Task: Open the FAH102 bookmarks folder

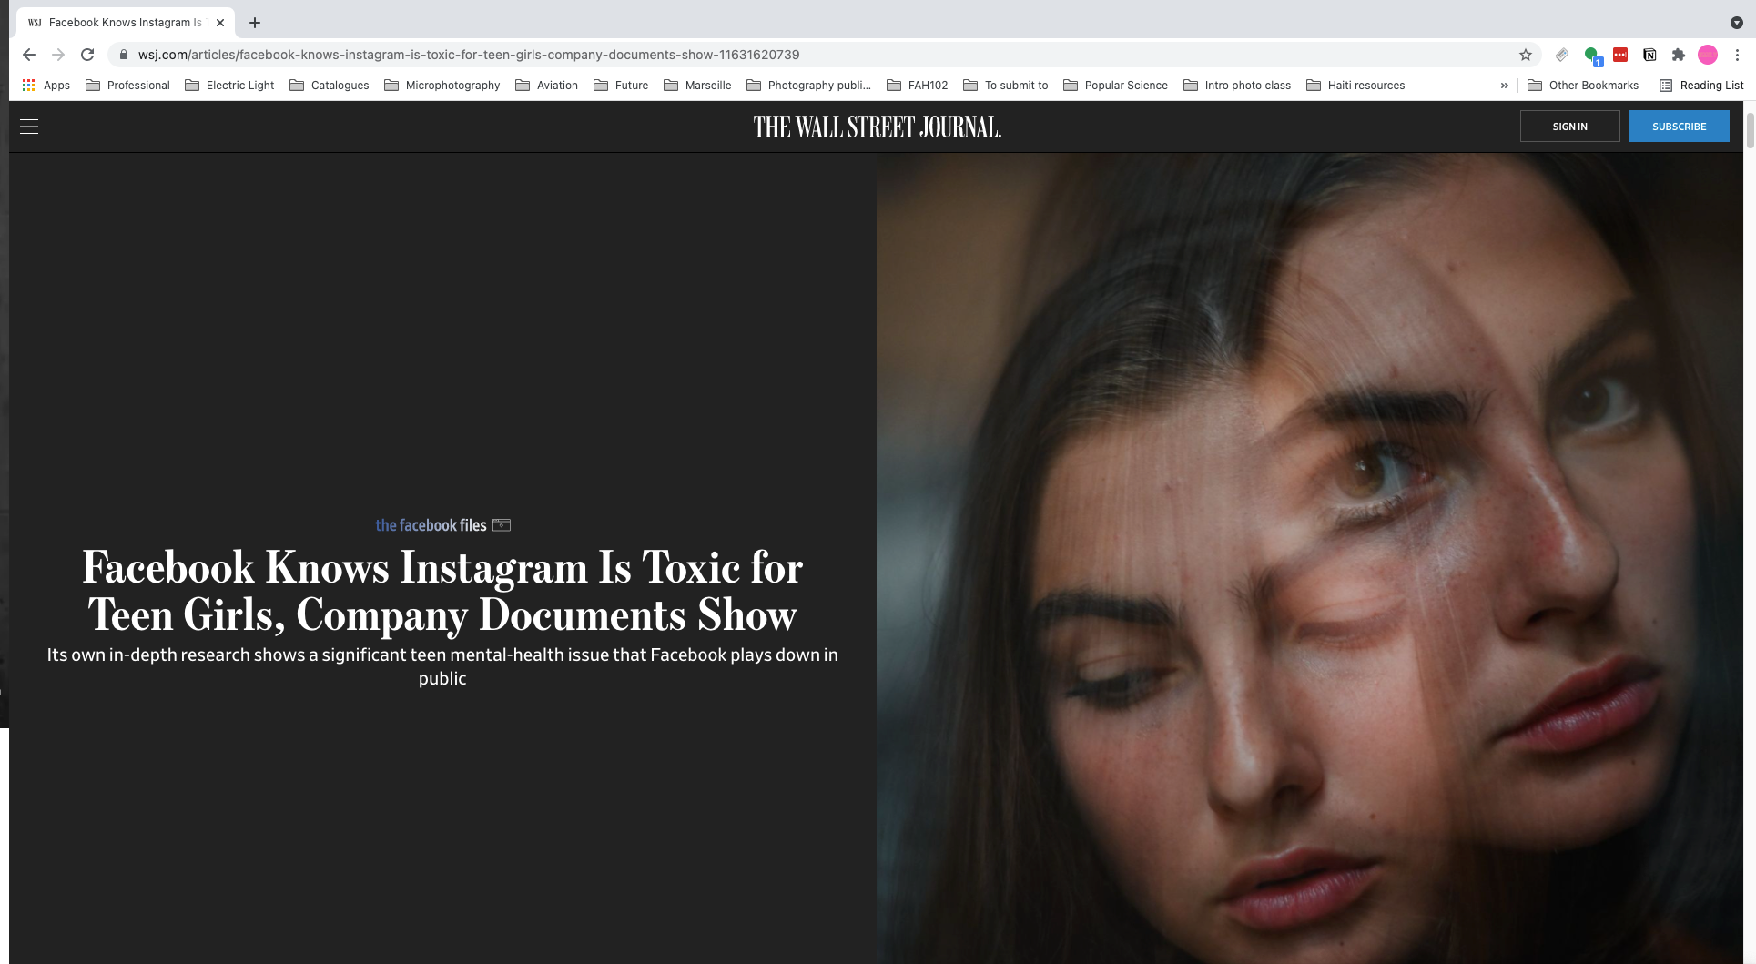Action: click(x=918, y=85)
